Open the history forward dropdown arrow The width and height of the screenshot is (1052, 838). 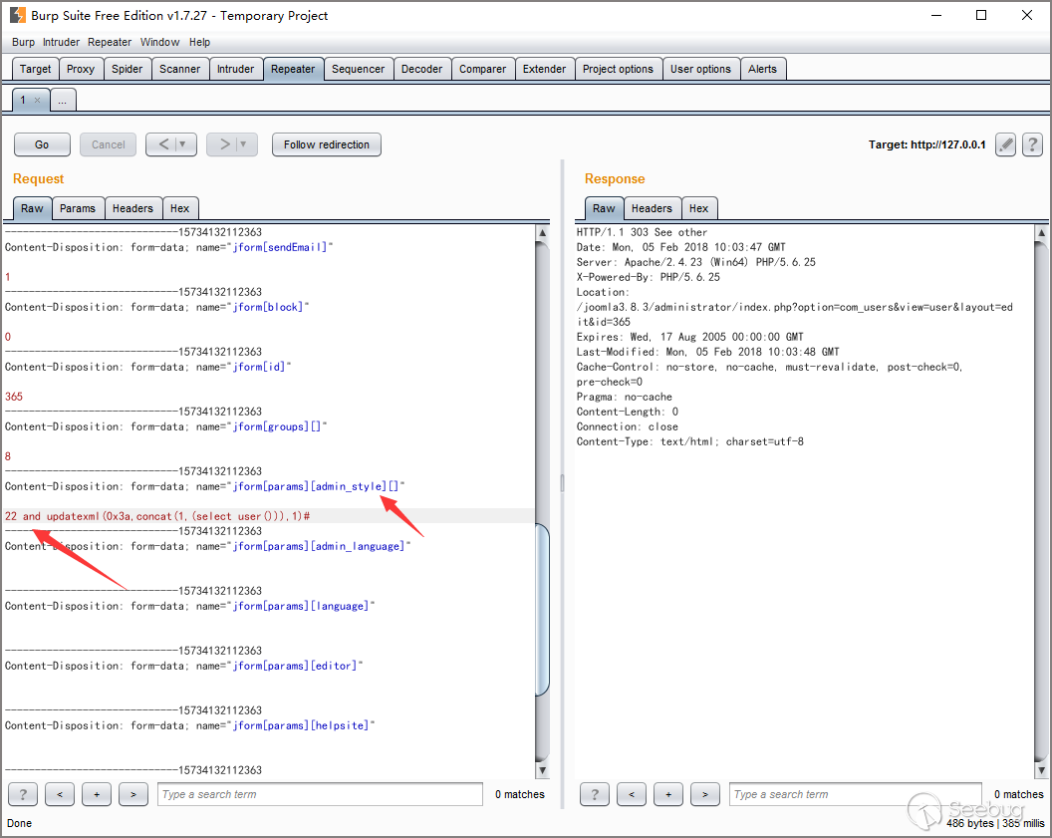pyautogui.click(x=244, y=144)
